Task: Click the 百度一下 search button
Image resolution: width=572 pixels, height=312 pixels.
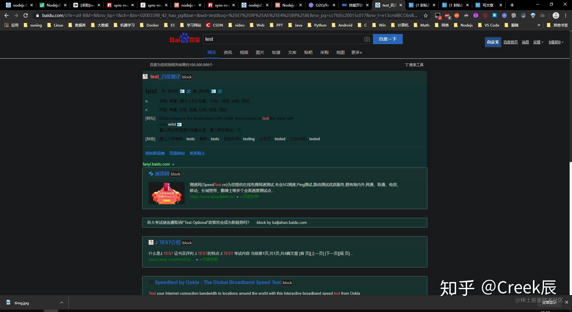Action: 388,39
